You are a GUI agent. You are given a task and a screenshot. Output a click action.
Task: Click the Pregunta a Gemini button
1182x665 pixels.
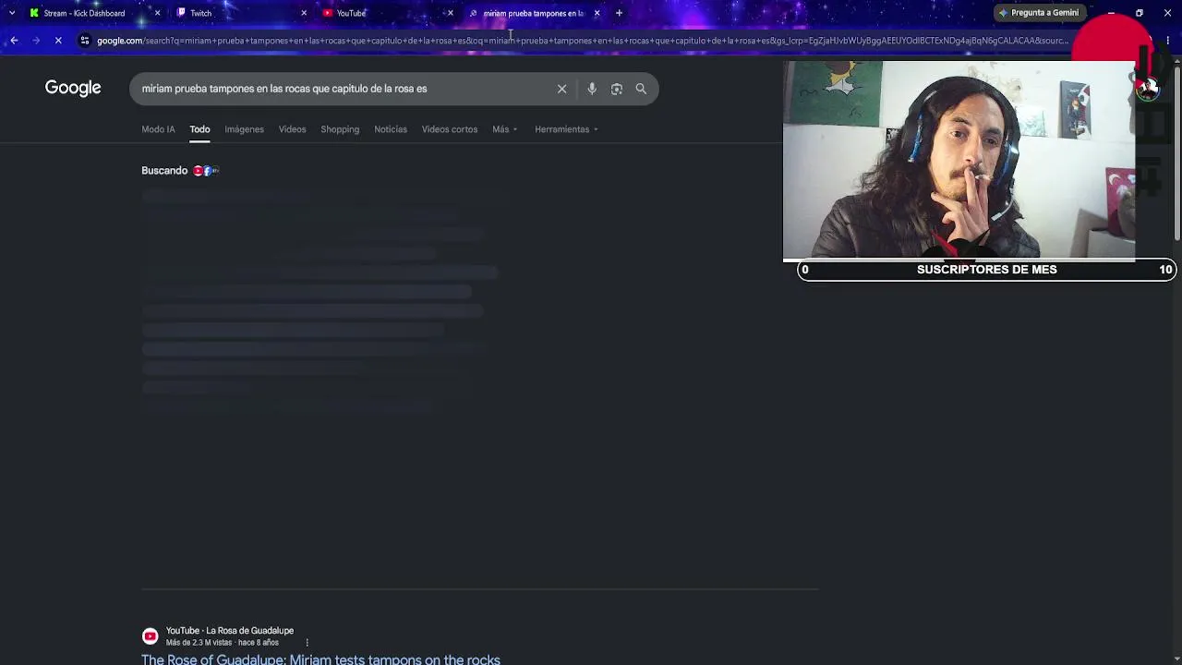[1039, 13]
